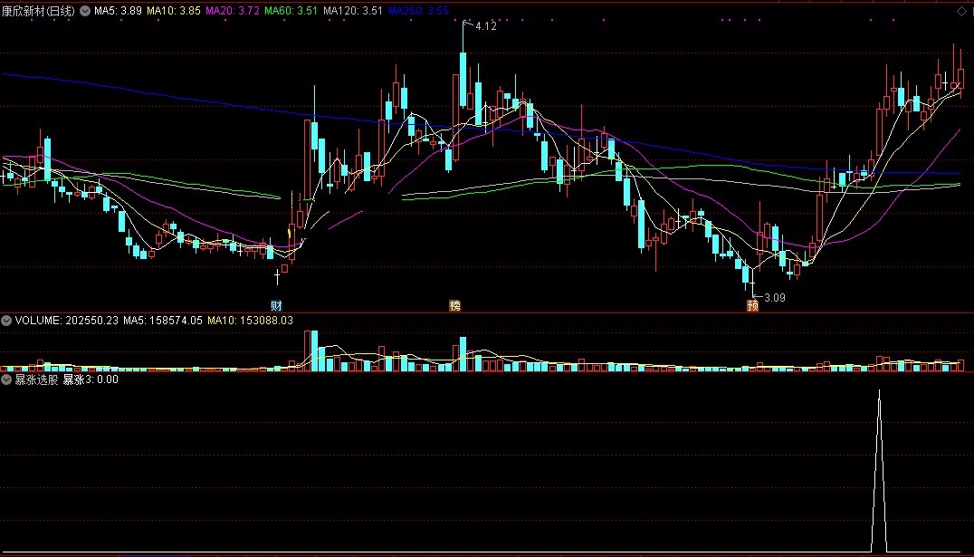Click the 暴涨选股 indicator name
The height and width of the screenshot is (557, 974).
point(36,379)
